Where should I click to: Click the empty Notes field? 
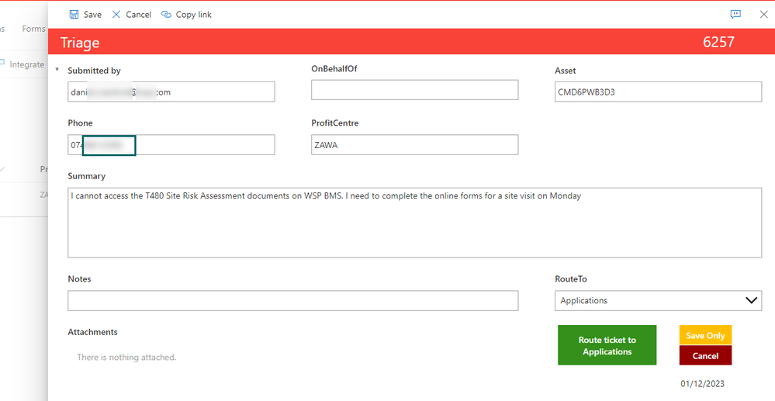tap(293, 301)
